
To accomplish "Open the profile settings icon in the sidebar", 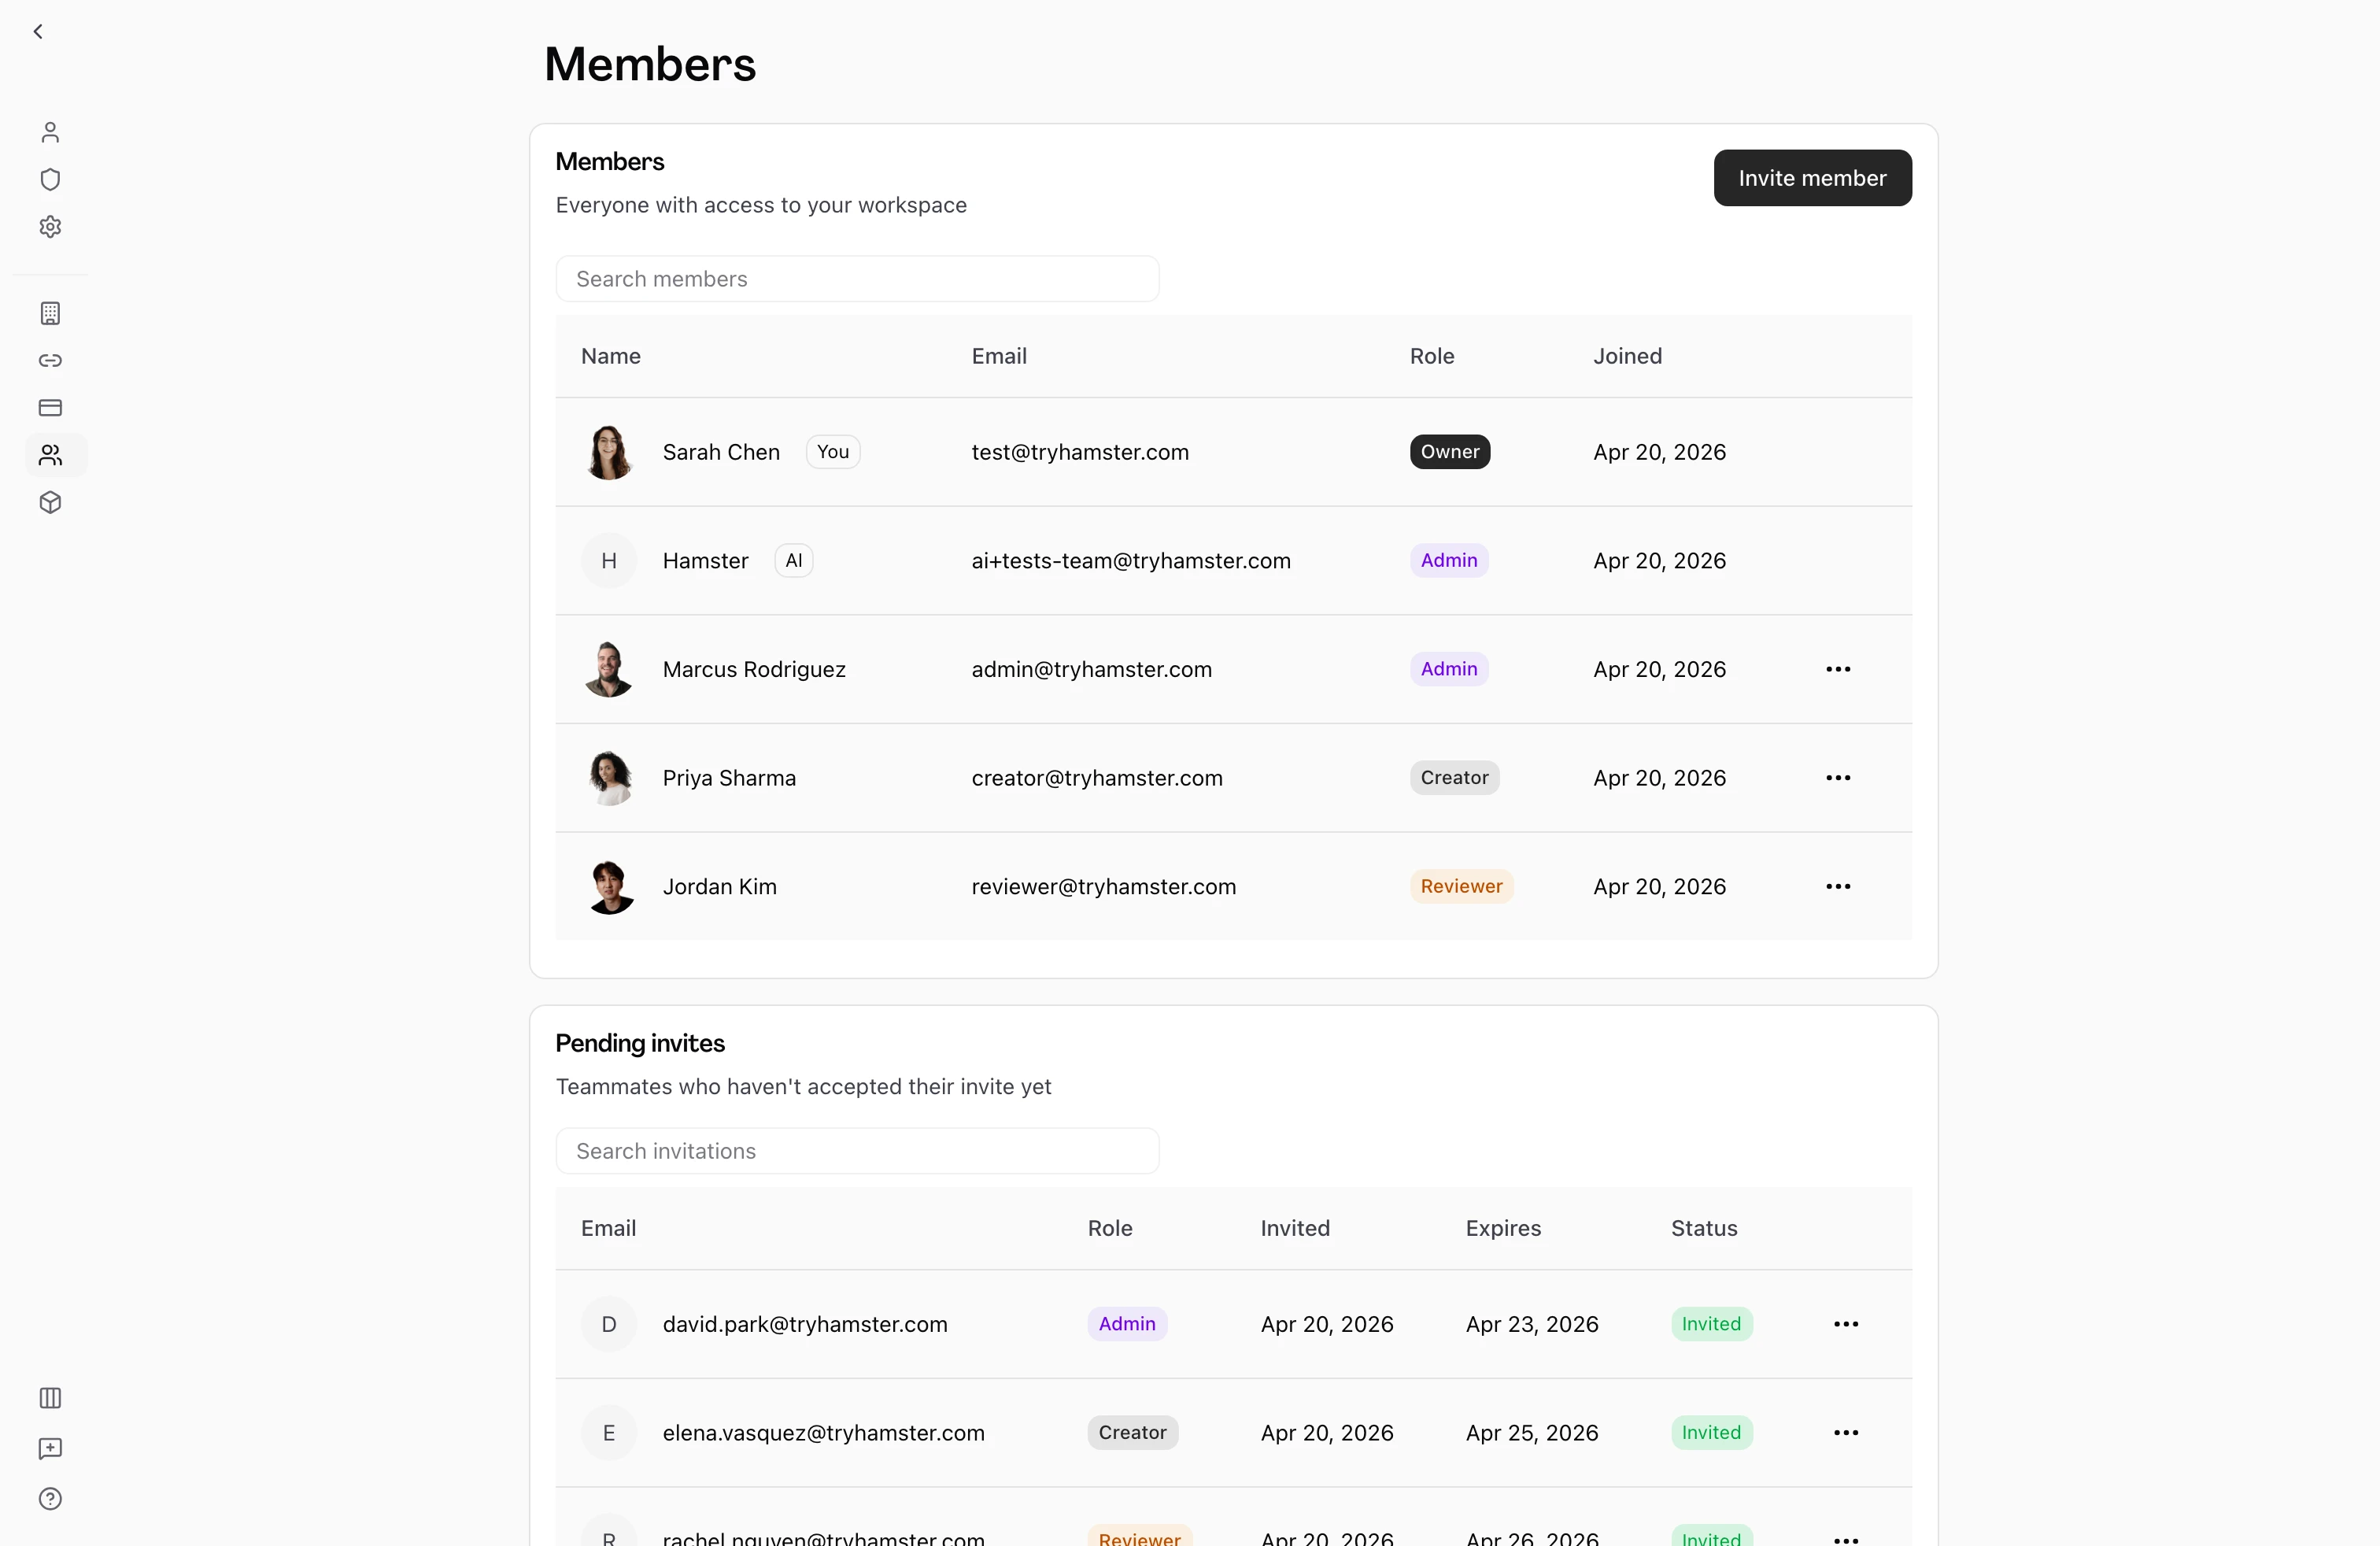I will [x=50, y=131].
